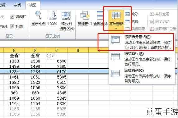Click column E cell 869

[x=14, y=93]
